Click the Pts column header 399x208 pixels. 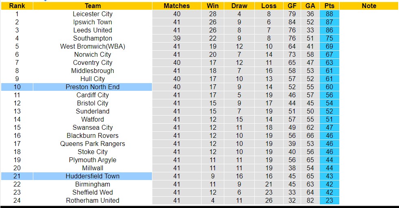pos(329,6)
